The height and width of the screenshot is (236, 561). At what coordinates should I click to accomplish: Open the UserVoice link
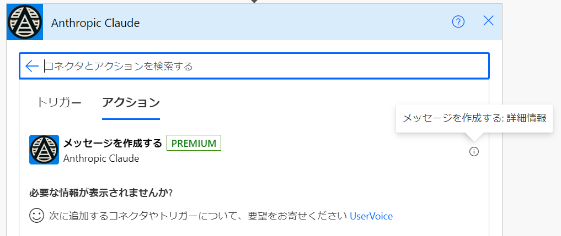pos(371,216)
